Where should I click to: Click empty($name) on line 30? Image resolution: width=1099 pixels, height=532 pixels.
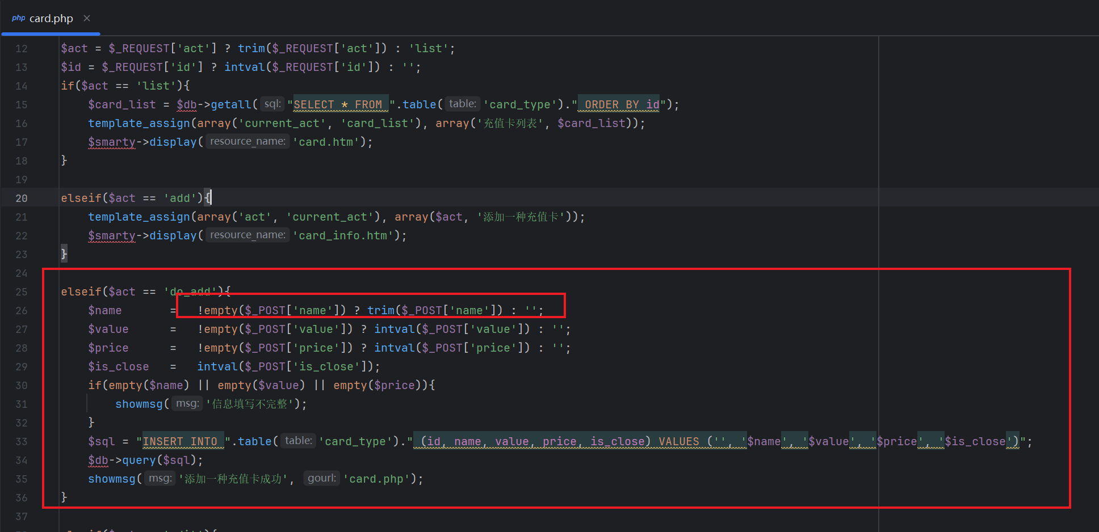tap(149, 386)
